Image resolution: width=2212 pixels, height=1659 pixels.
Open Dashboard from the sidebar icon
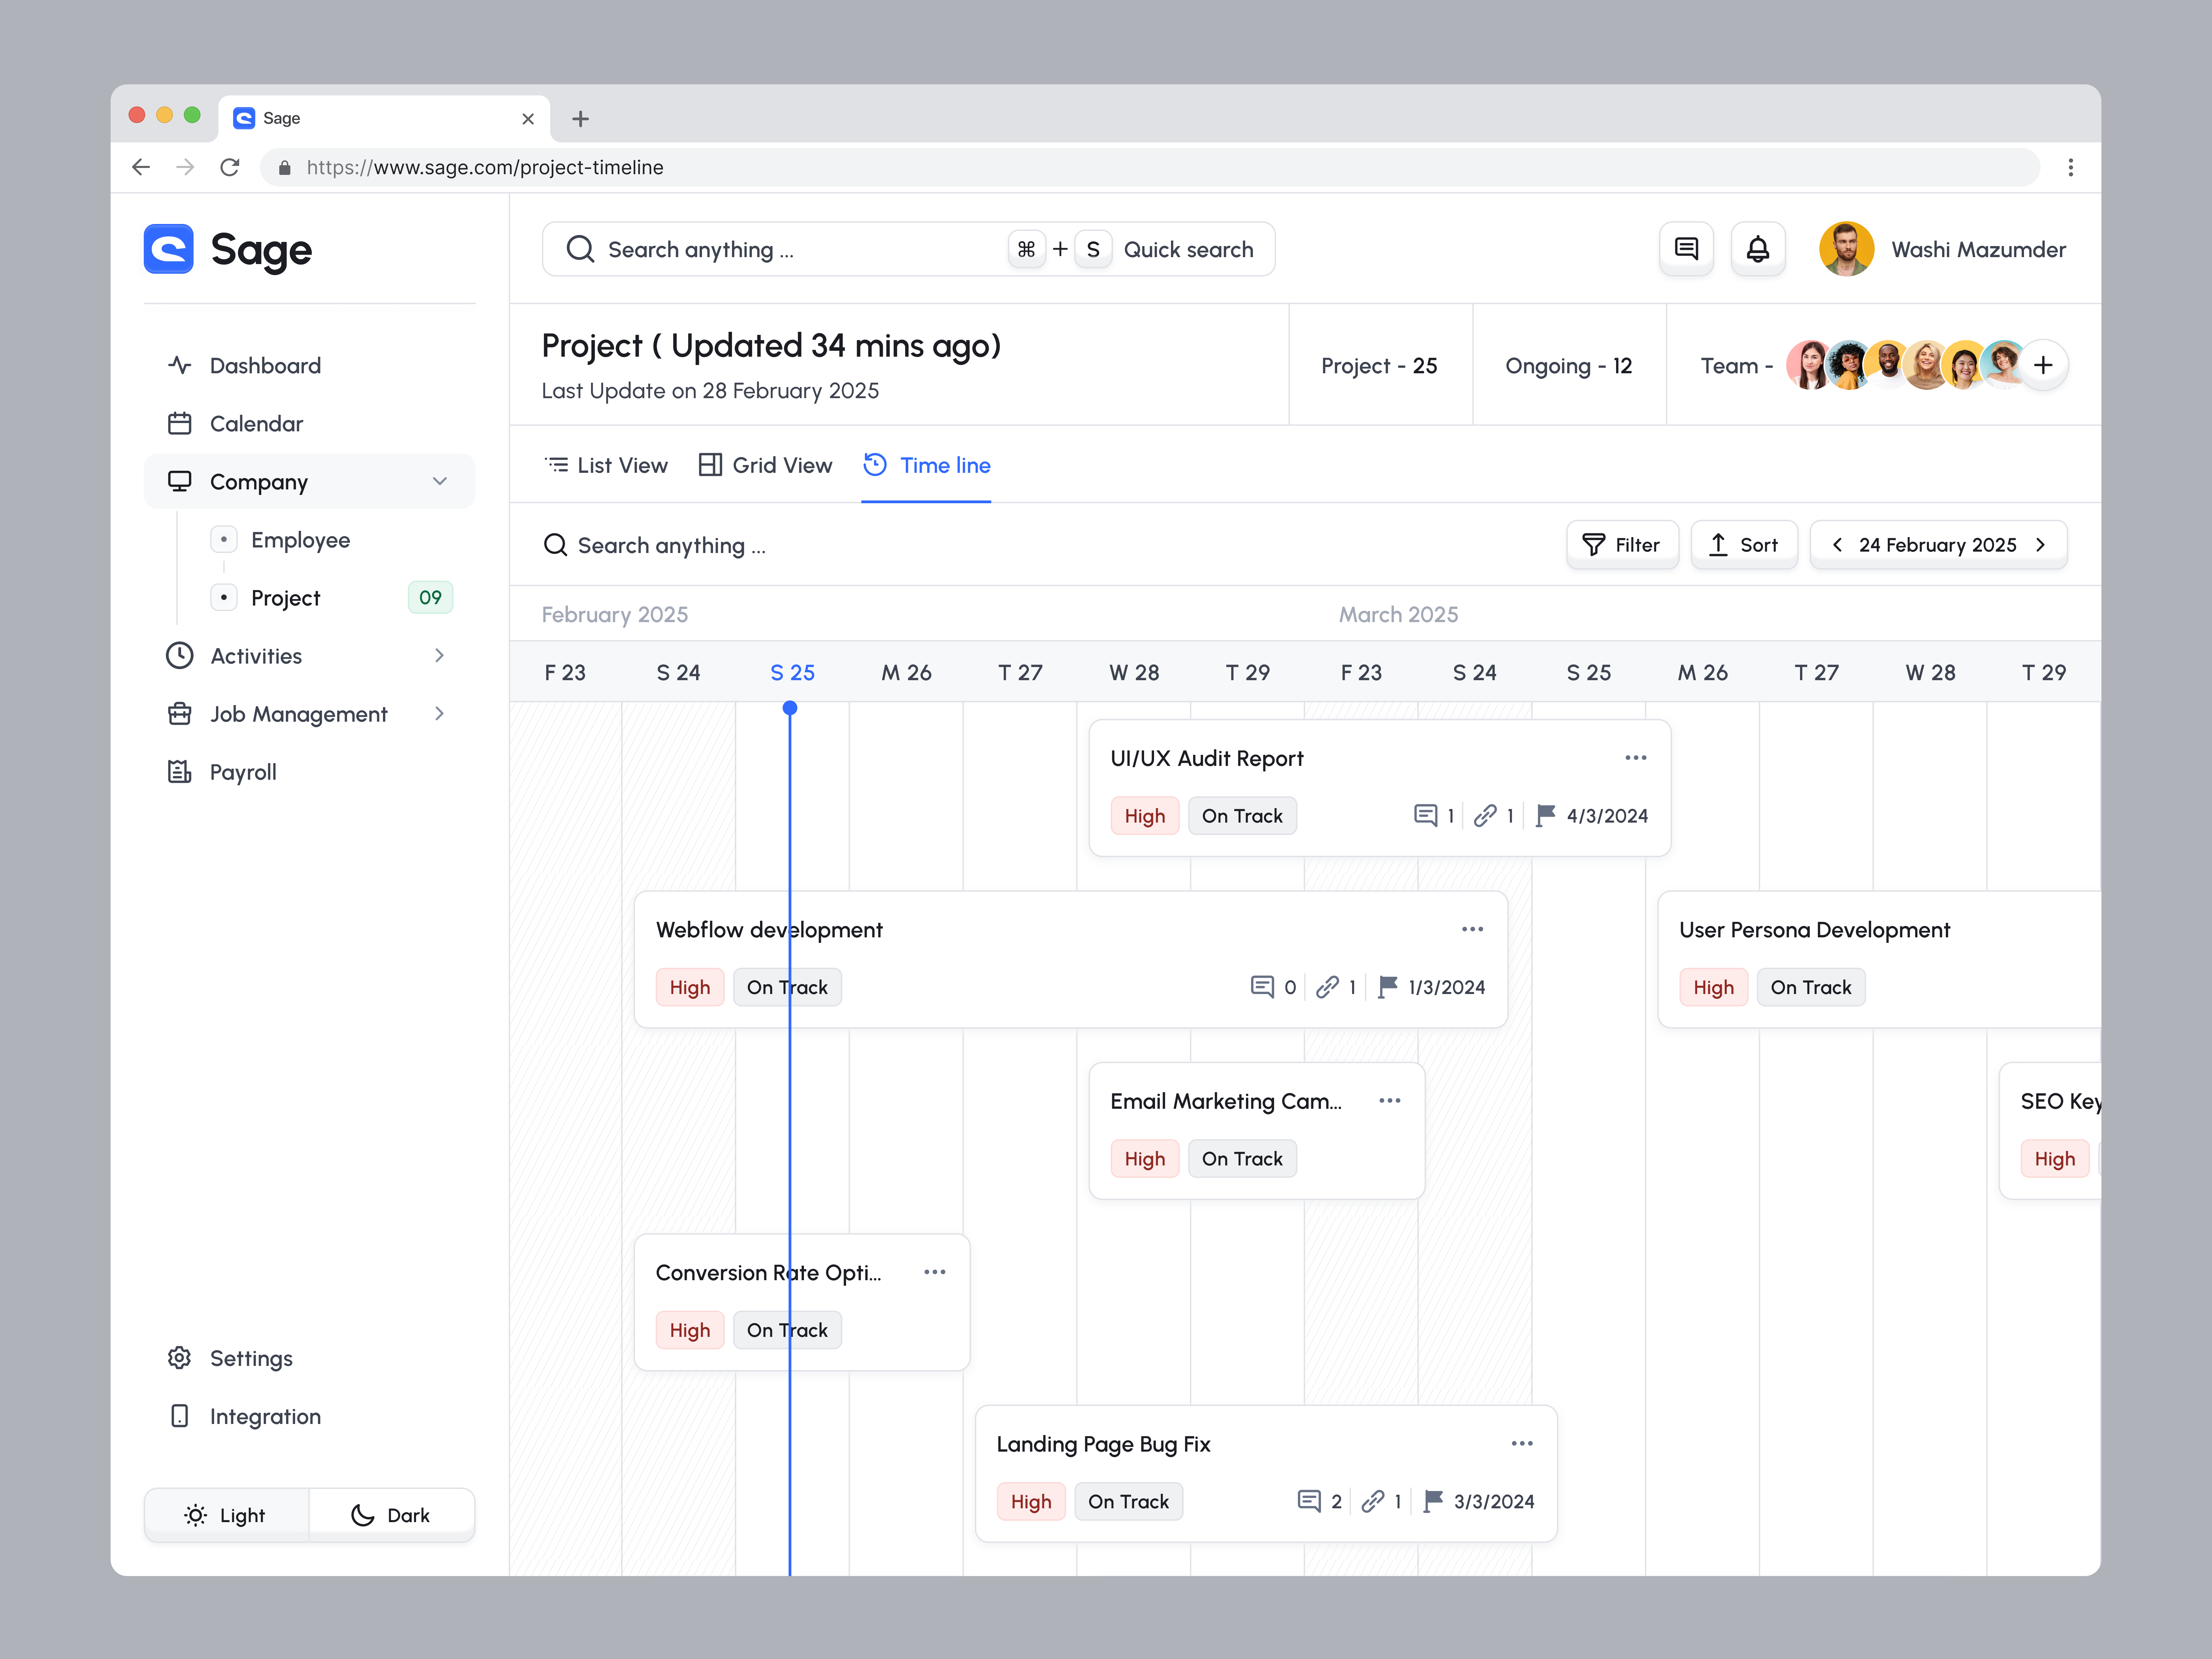[180, 365]
